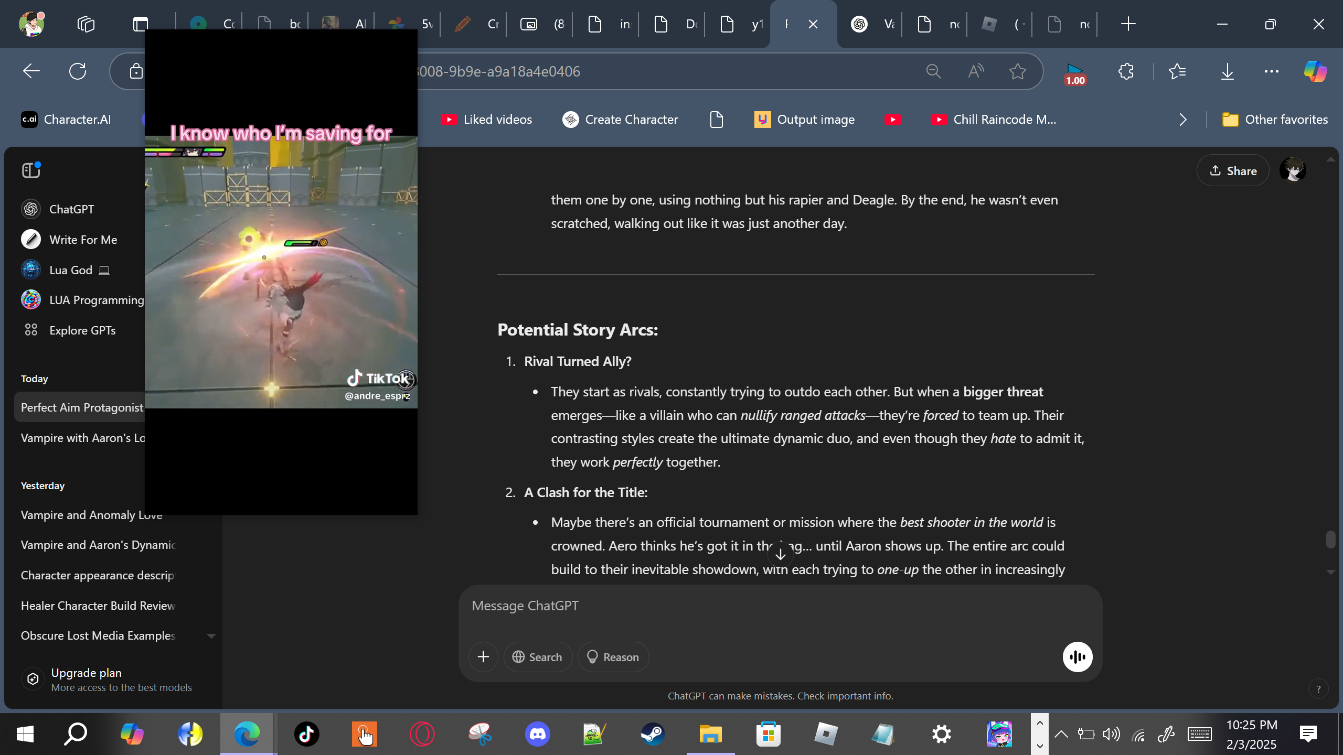Screen dimensions: 1343x755
Task: Open a new browser tab
Action: [1128, 24]
